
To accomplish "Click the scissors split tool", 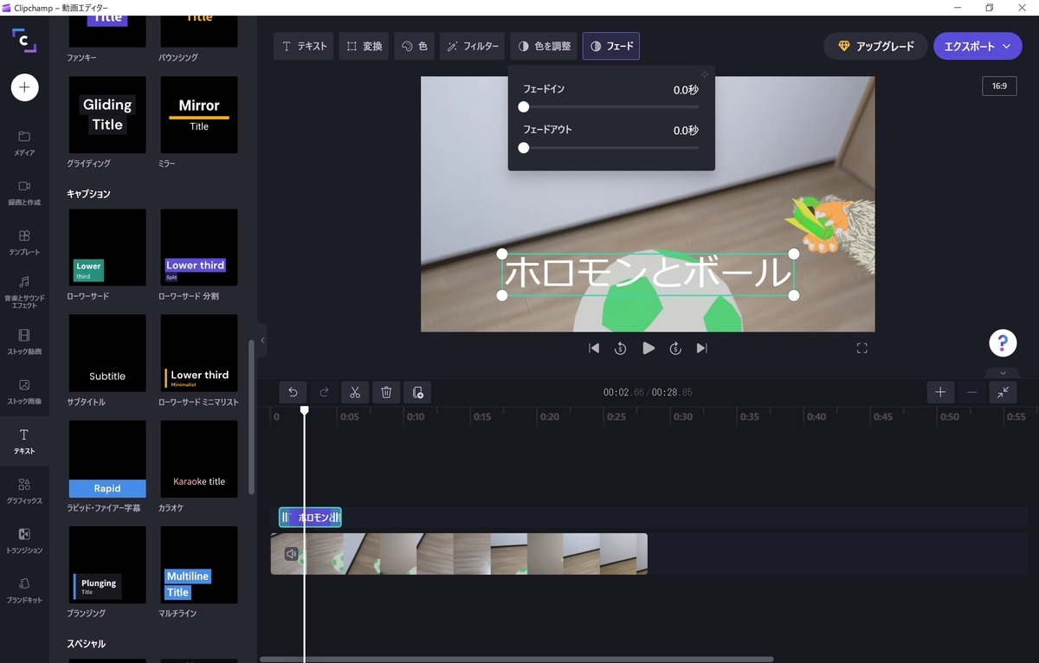I will point(355,392).
